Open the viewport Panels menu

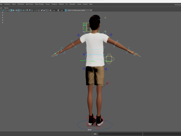[x=6, y=8]
